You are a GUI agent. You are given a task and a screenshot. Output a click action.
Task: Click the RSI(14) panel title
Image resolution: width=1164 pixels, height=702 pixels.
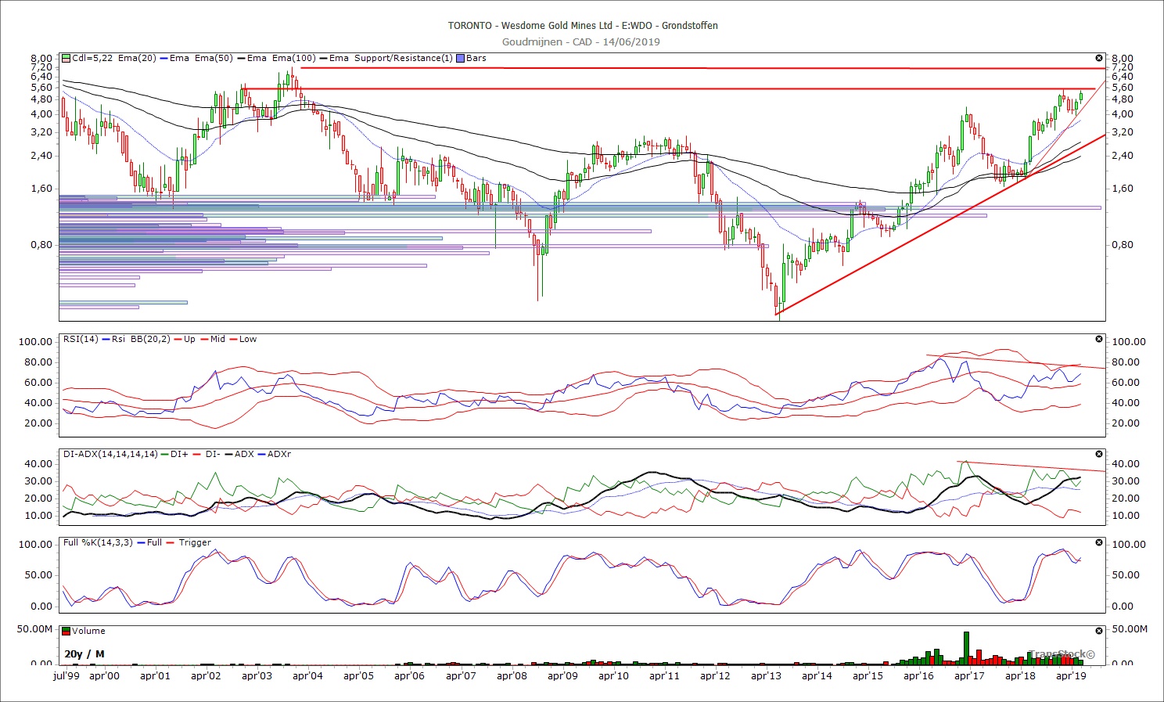(x=81, y=339)
